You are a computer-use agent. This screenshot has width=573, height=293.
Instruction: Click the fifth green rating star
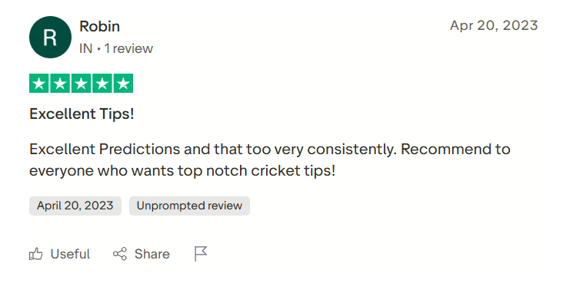123,84
